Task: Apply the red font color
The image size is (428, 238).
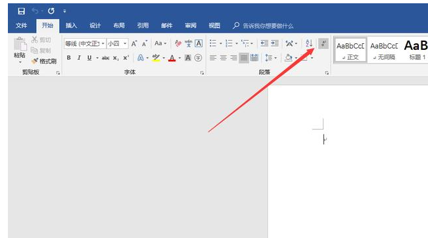Action: (x=172, y=58)
